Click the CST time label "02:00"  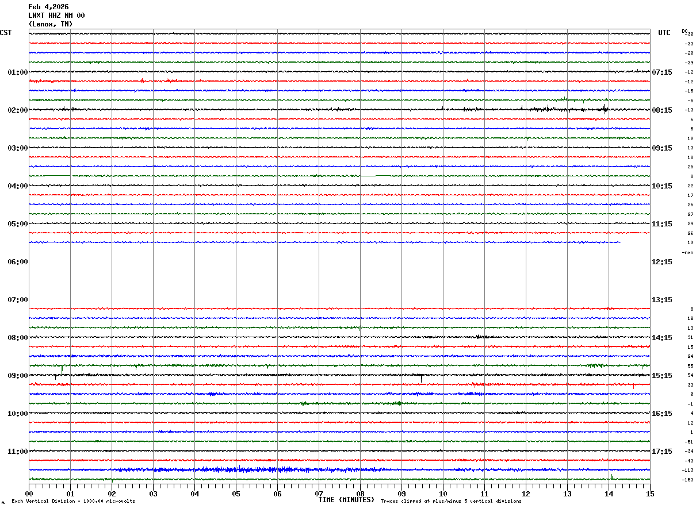pyautogui.click(x=18, y=110)
